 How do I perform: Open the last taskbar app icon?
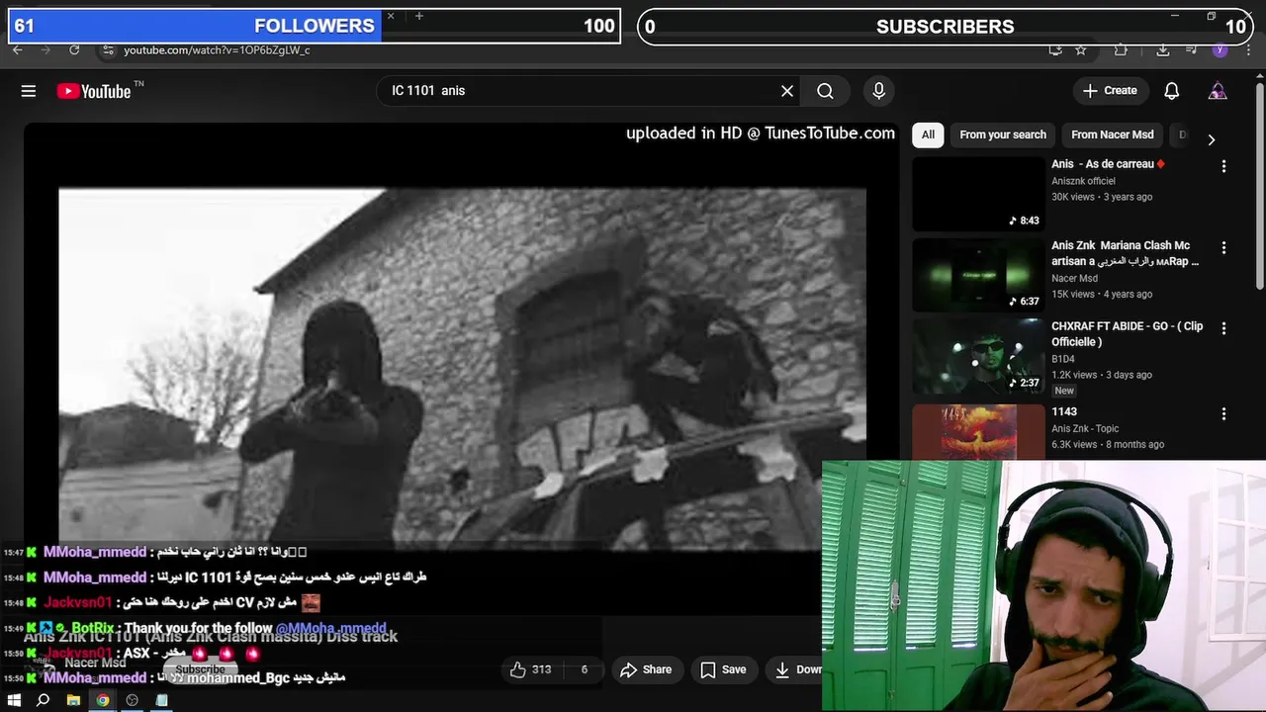161,700
